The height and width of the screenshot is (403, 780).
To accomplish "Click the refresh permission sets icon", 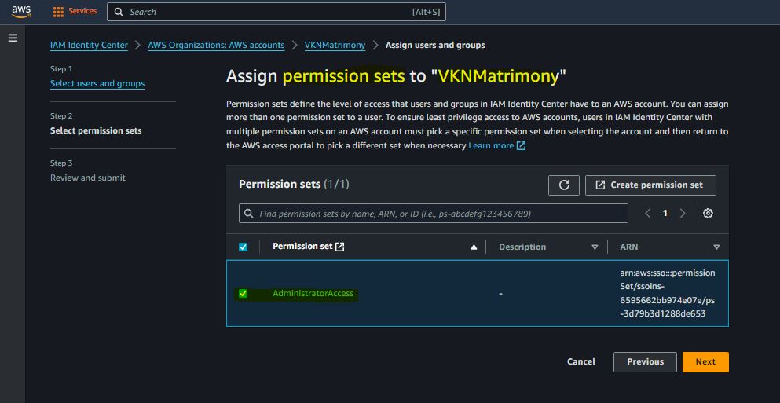I will tap(563, 185).
